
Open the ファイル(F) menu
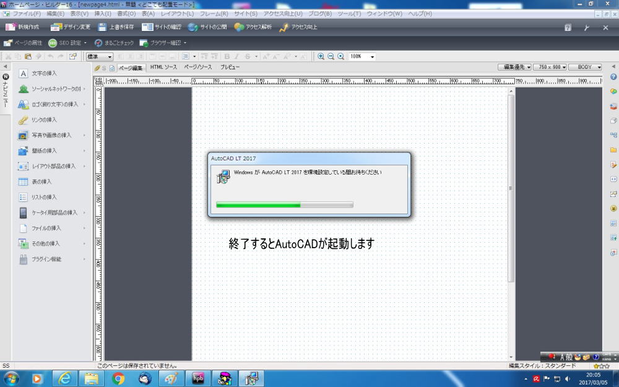click(27, 14)
